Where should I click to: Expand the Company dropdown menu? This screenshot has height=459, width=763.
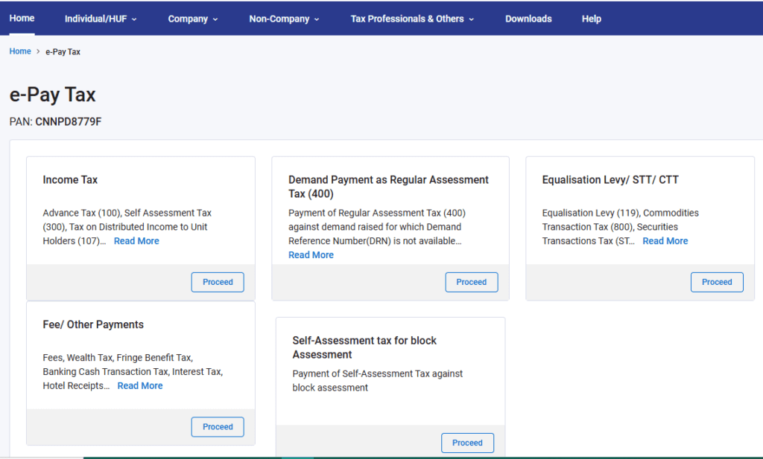[193, 19]
